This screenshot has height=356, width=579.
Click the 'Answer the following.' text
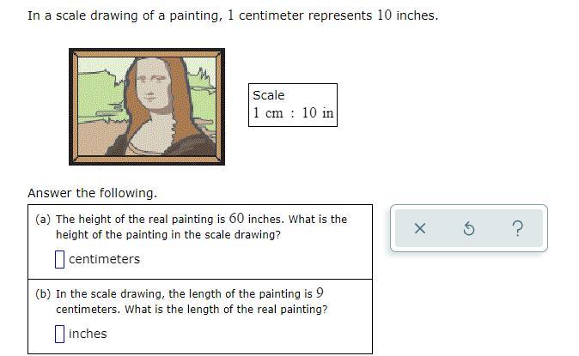92,193
